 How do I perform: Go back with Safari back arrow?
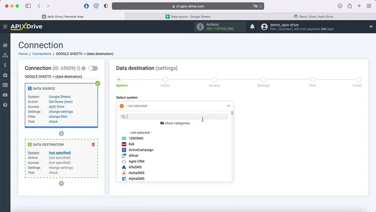(x=39, y=6)
